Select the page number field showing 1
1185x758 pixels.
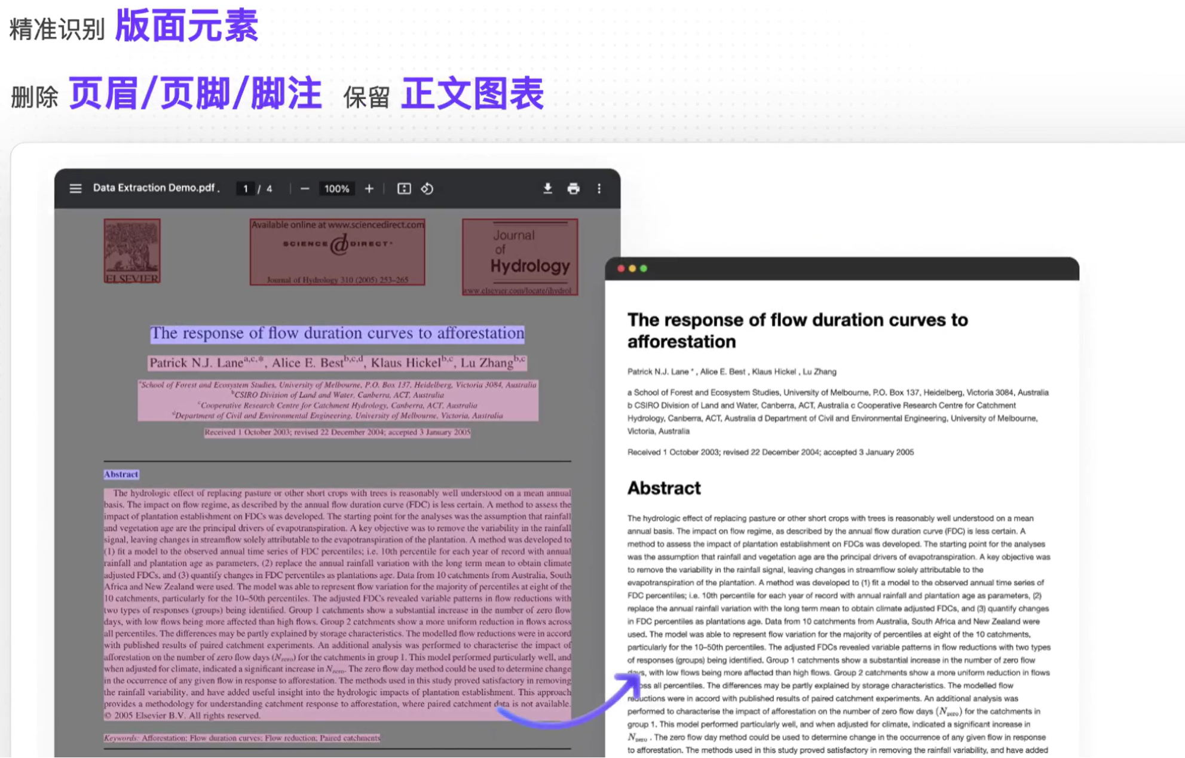click(x=245, y=189)
